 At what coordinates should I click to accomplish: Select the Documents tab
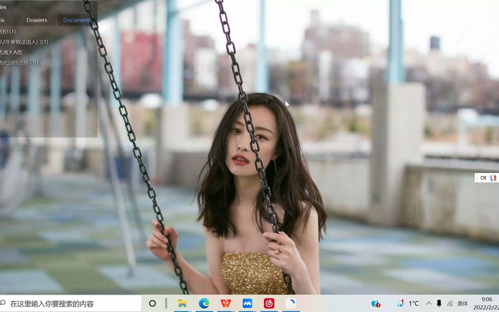tap(77, 20)
